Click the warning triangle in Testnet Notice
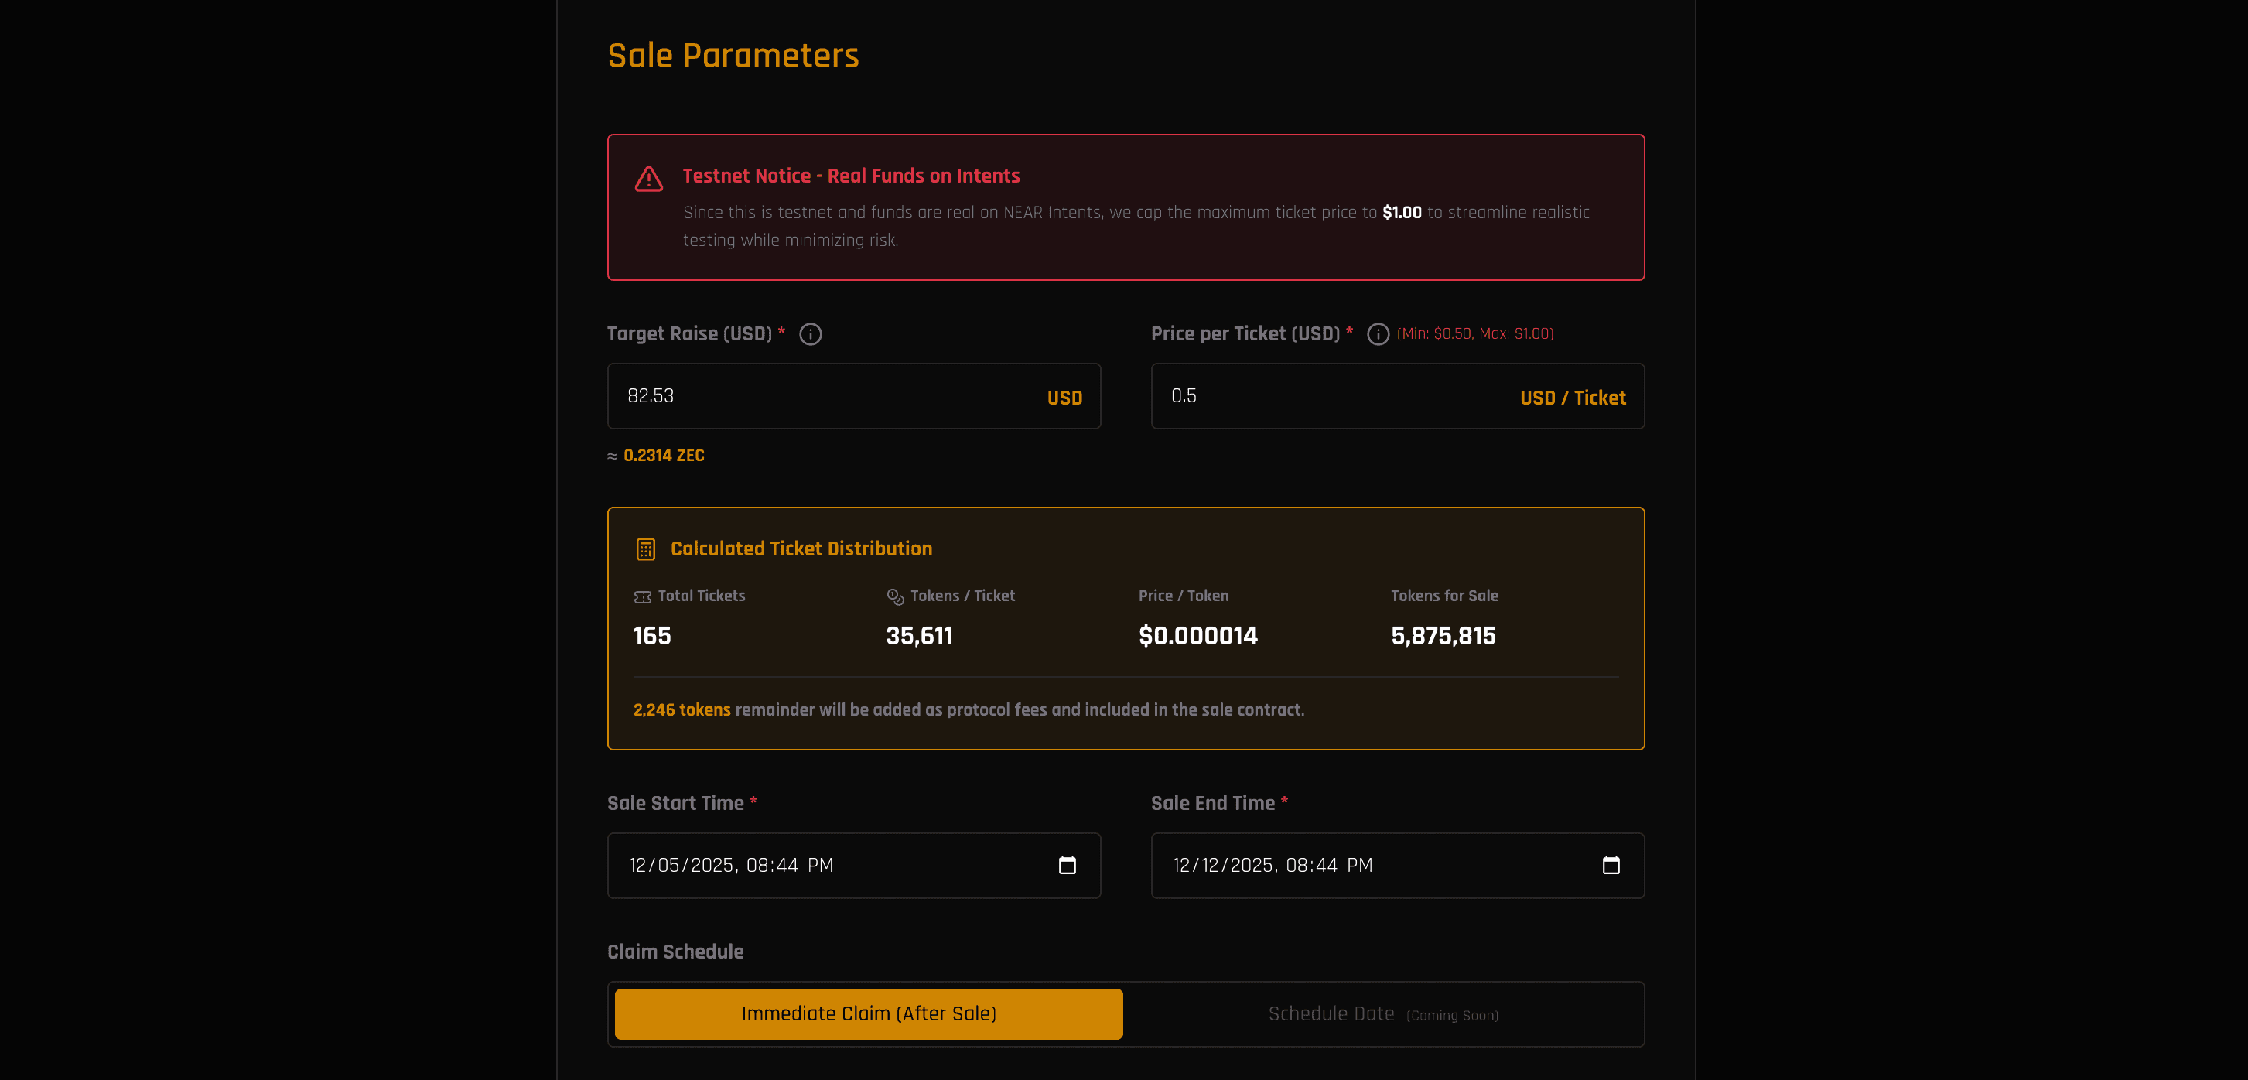The image size is (2248, 1080). [648, 178]
